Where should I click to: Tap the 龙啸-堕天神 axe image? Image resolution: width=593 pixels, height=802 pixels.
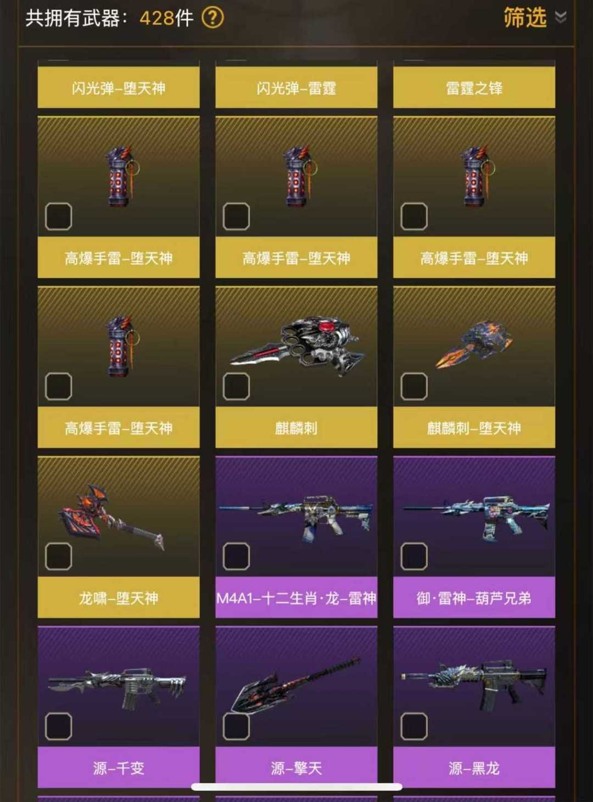111,517
